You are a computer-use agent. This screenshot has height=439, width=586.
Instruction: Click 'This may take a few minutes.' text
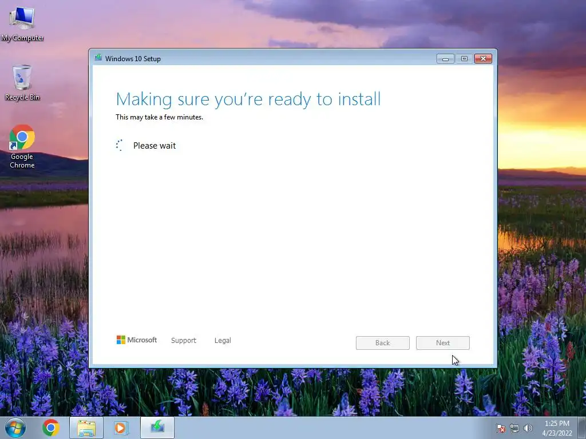pos(159,117)
